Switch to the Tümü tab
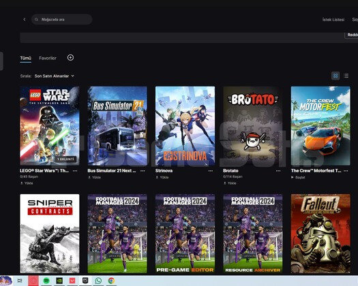Viewport: 358px width, 286px height. 26,58
